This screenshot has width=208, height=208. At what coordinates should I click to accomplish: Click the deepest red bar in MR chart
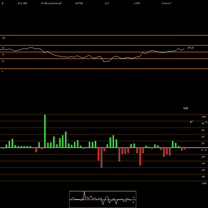point(102,158)
